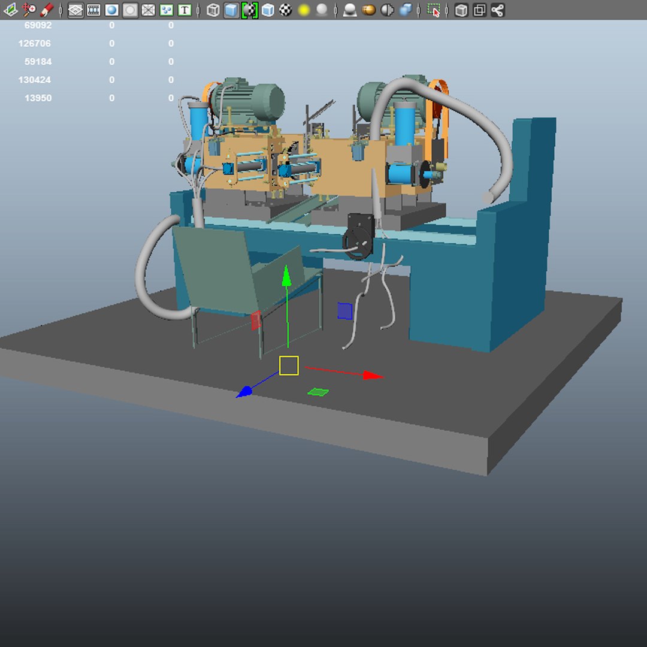Toggle Screen Space Ambient Occlusion
This screenshot has height=647, width=647.
350,10
